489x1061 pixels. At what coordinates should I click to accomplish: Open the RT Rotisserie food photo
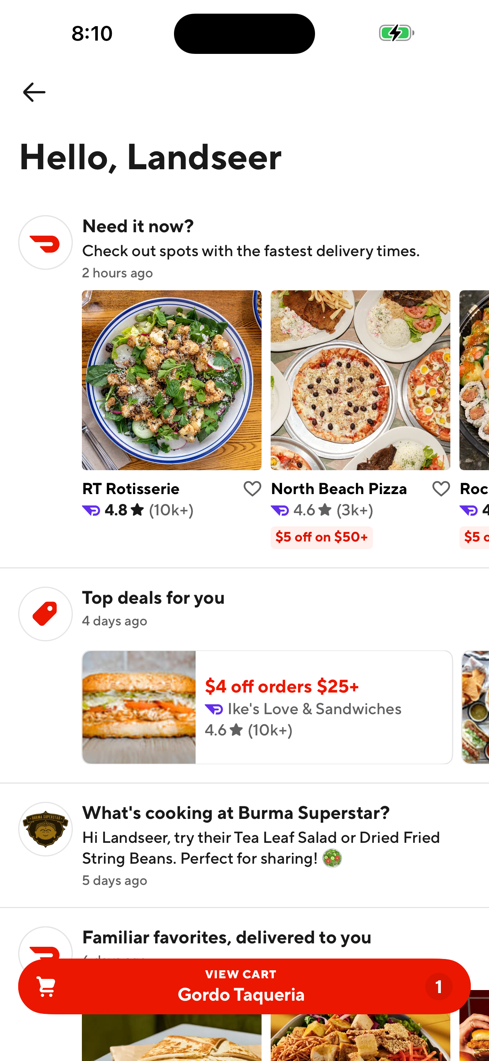pos(171,380)
